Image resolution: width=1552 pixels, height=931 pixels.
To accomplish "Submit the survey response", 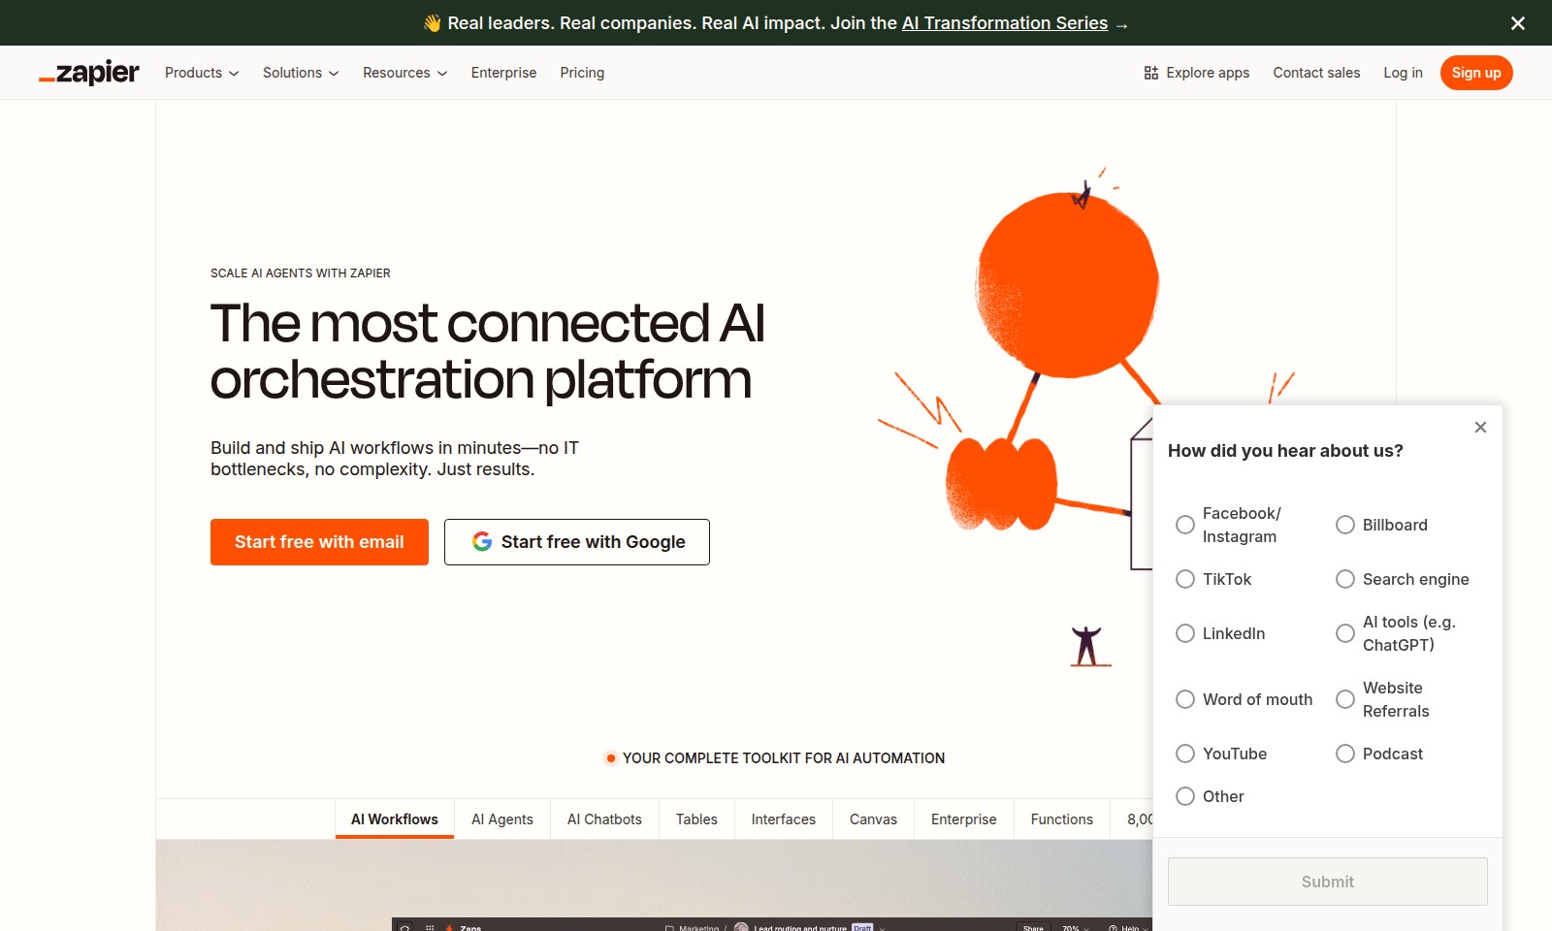I will pyautogui.click(x=1328, y=882).
